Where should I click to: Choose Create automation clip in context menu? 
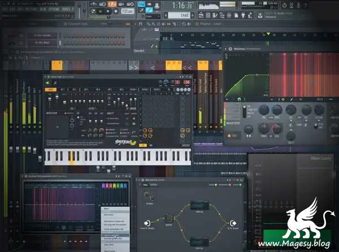pyautogui.click(x=115, y=229)
